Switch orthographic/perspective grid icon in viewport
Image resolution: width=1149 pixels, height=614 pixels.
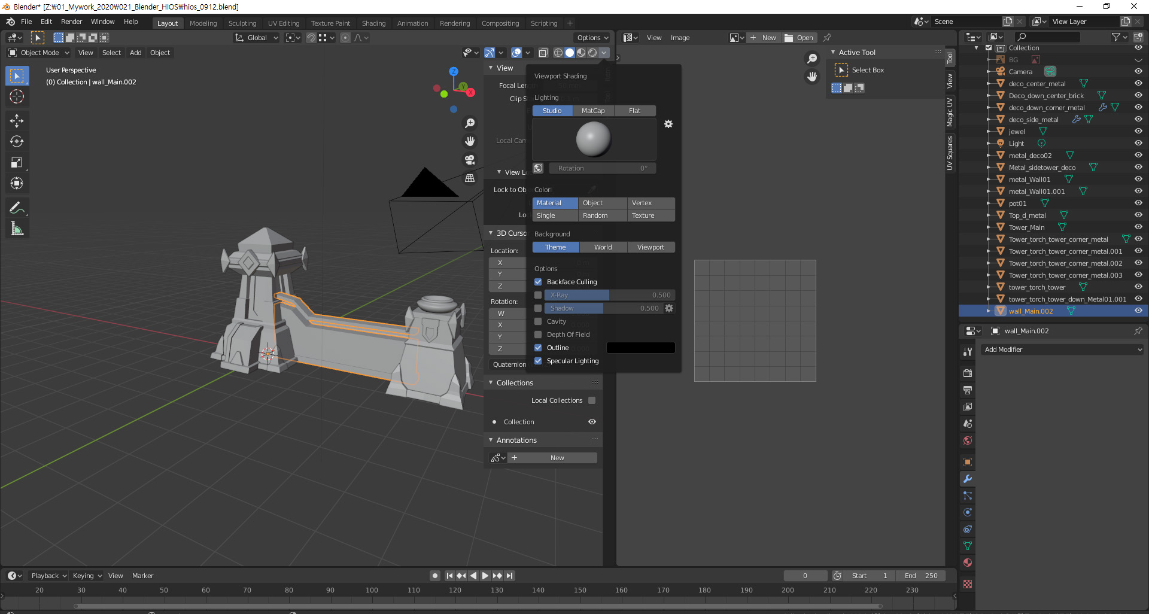pyautogui.click(x=470, y=178)
